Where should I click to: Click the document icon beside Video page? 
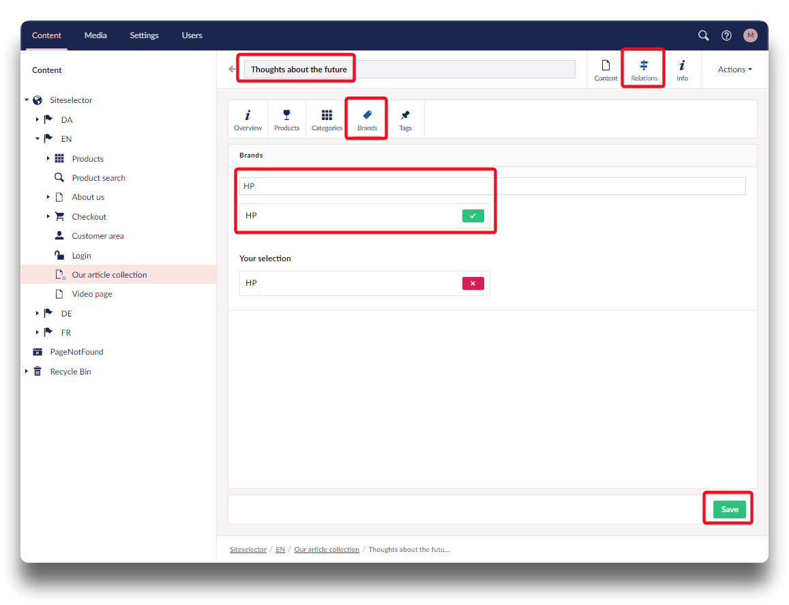[59, 294]
